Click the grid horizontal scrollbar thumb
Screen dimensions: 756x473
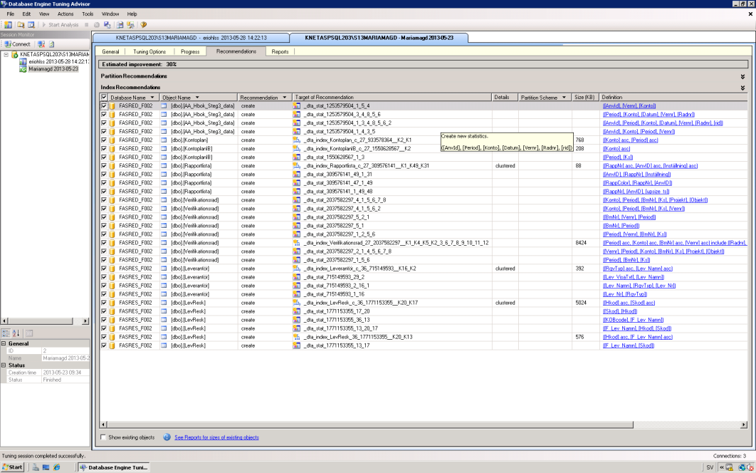tap(369, 425)
